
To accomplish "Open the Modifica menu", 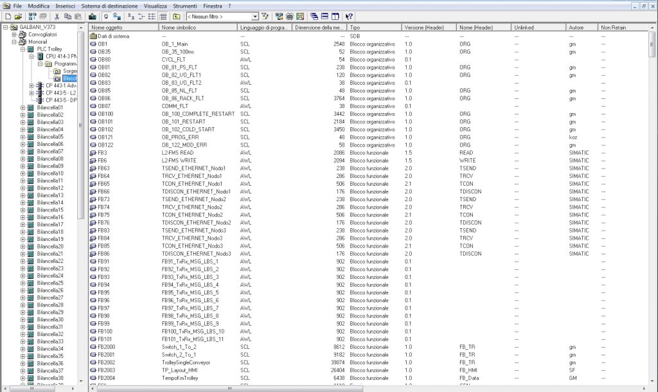I will coord(38,6).
